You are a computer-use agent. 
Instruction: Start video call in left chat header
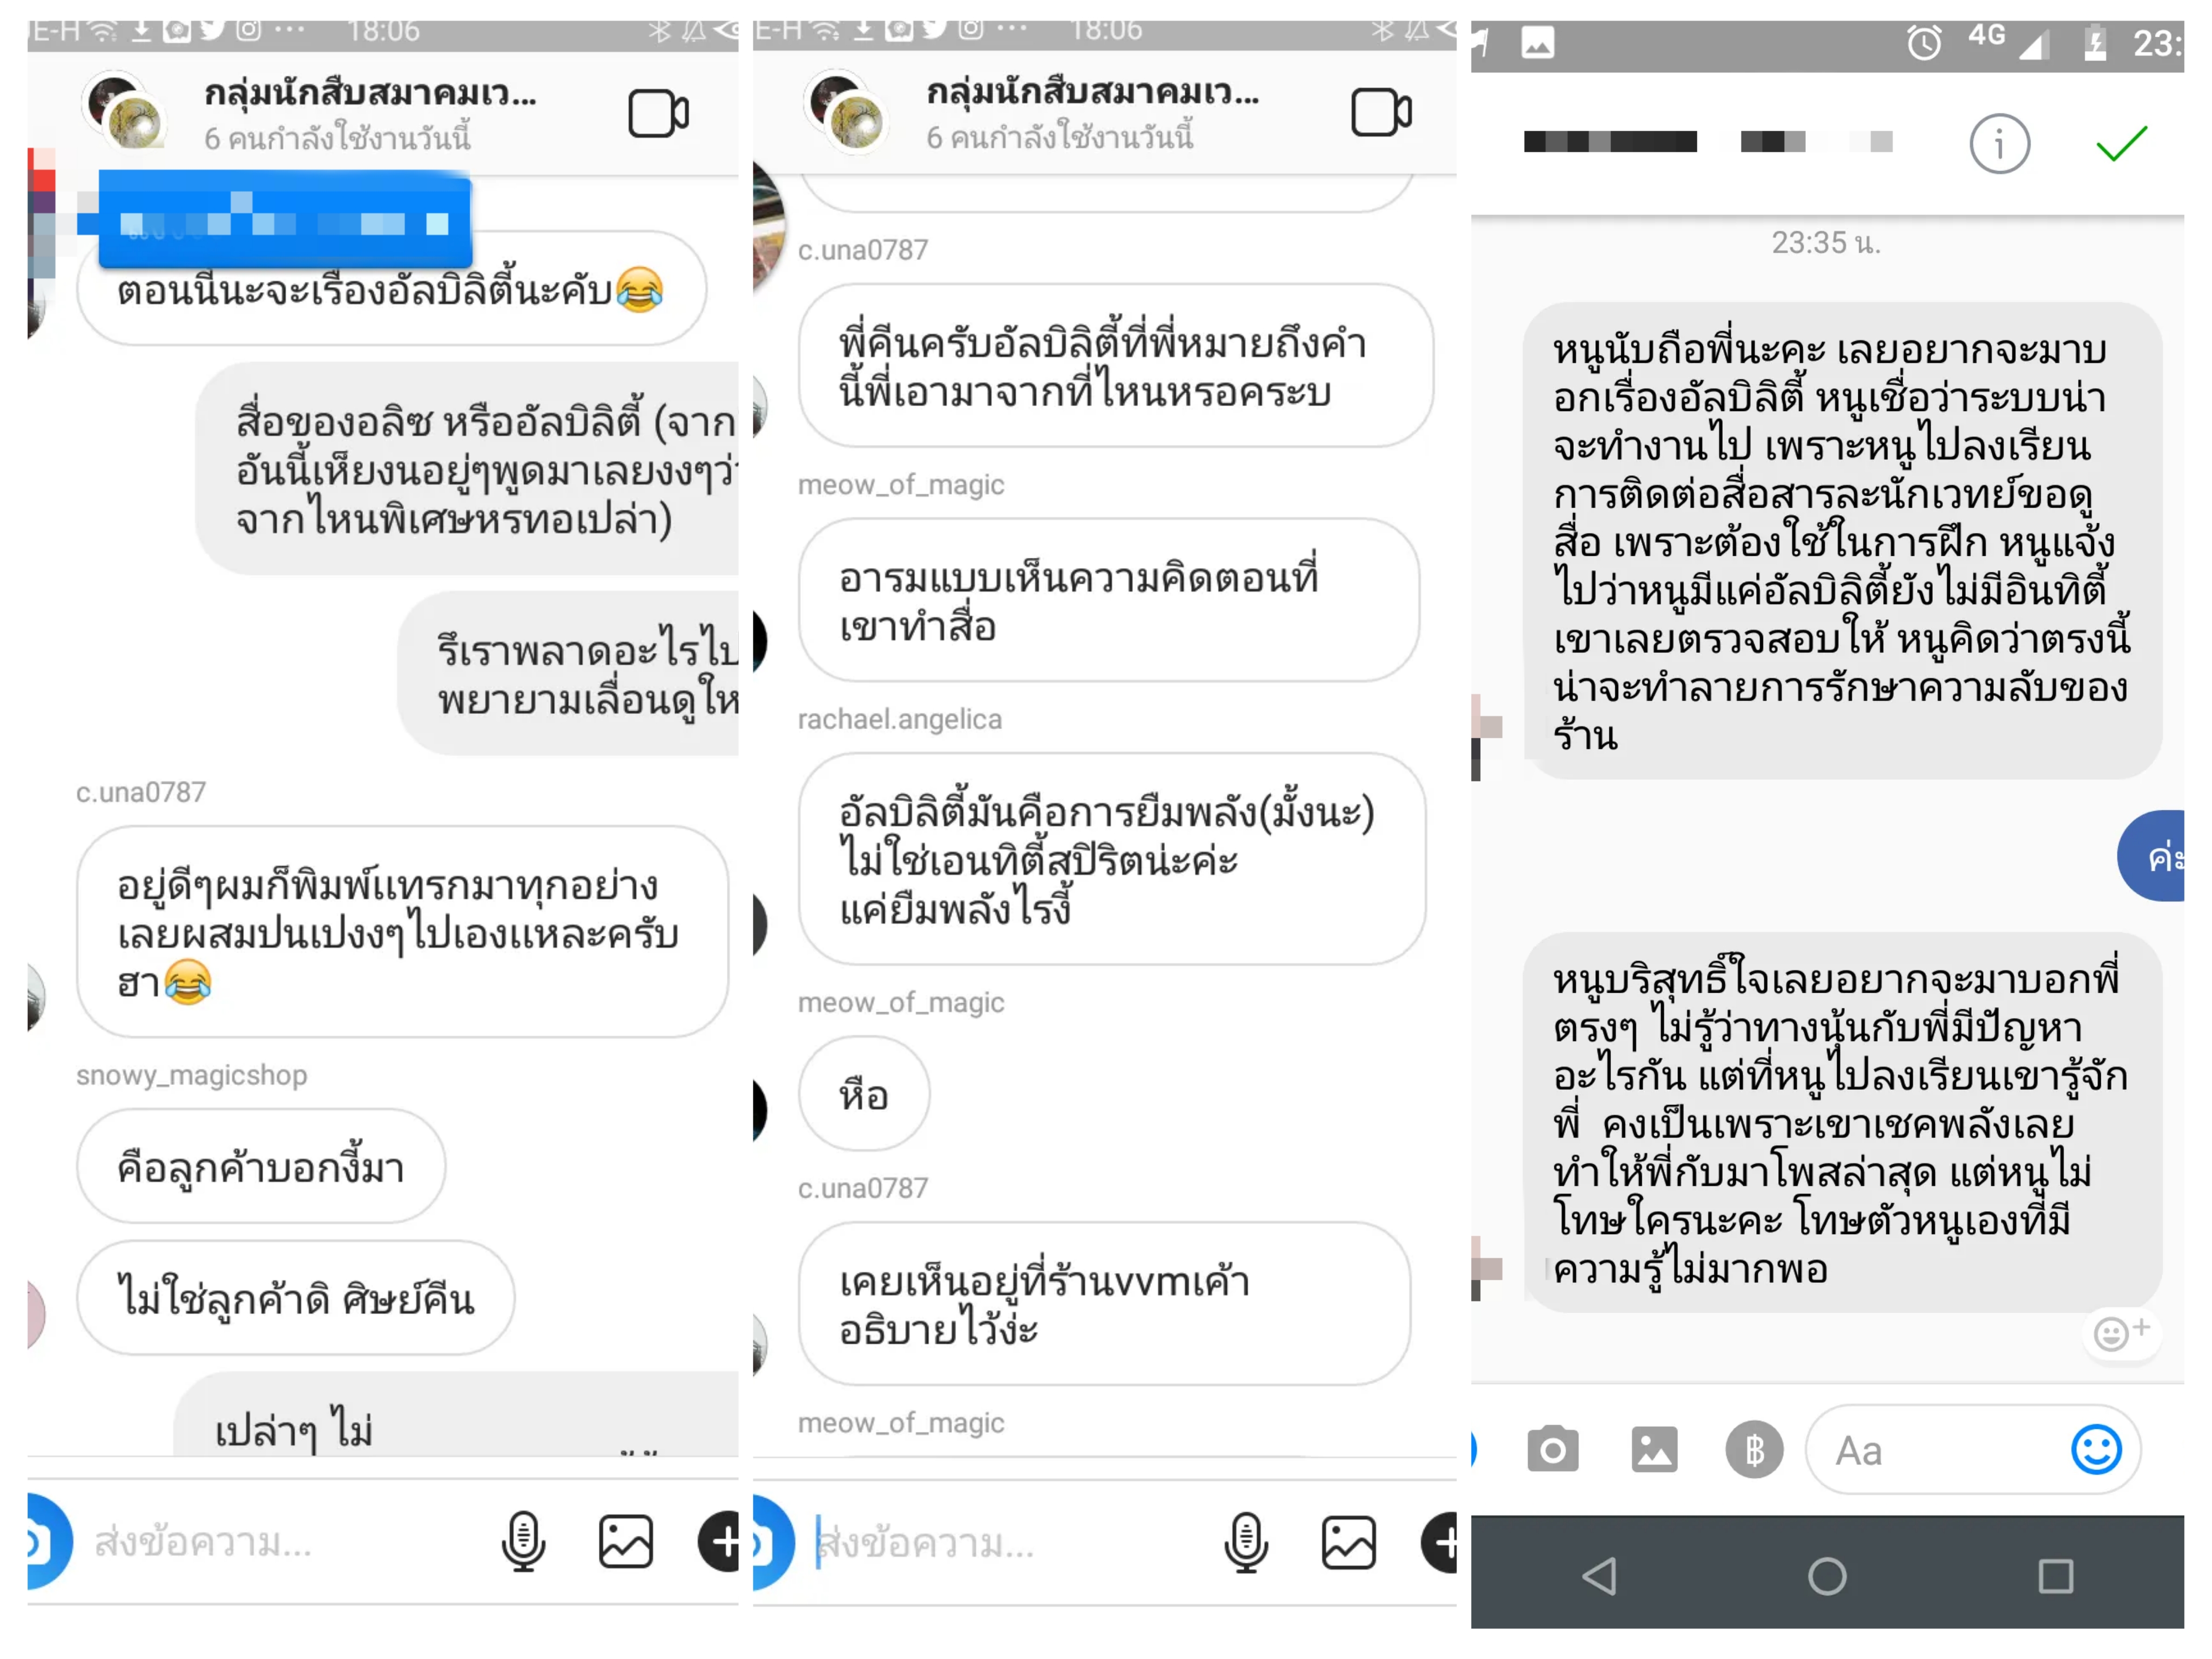click(658, 113)
